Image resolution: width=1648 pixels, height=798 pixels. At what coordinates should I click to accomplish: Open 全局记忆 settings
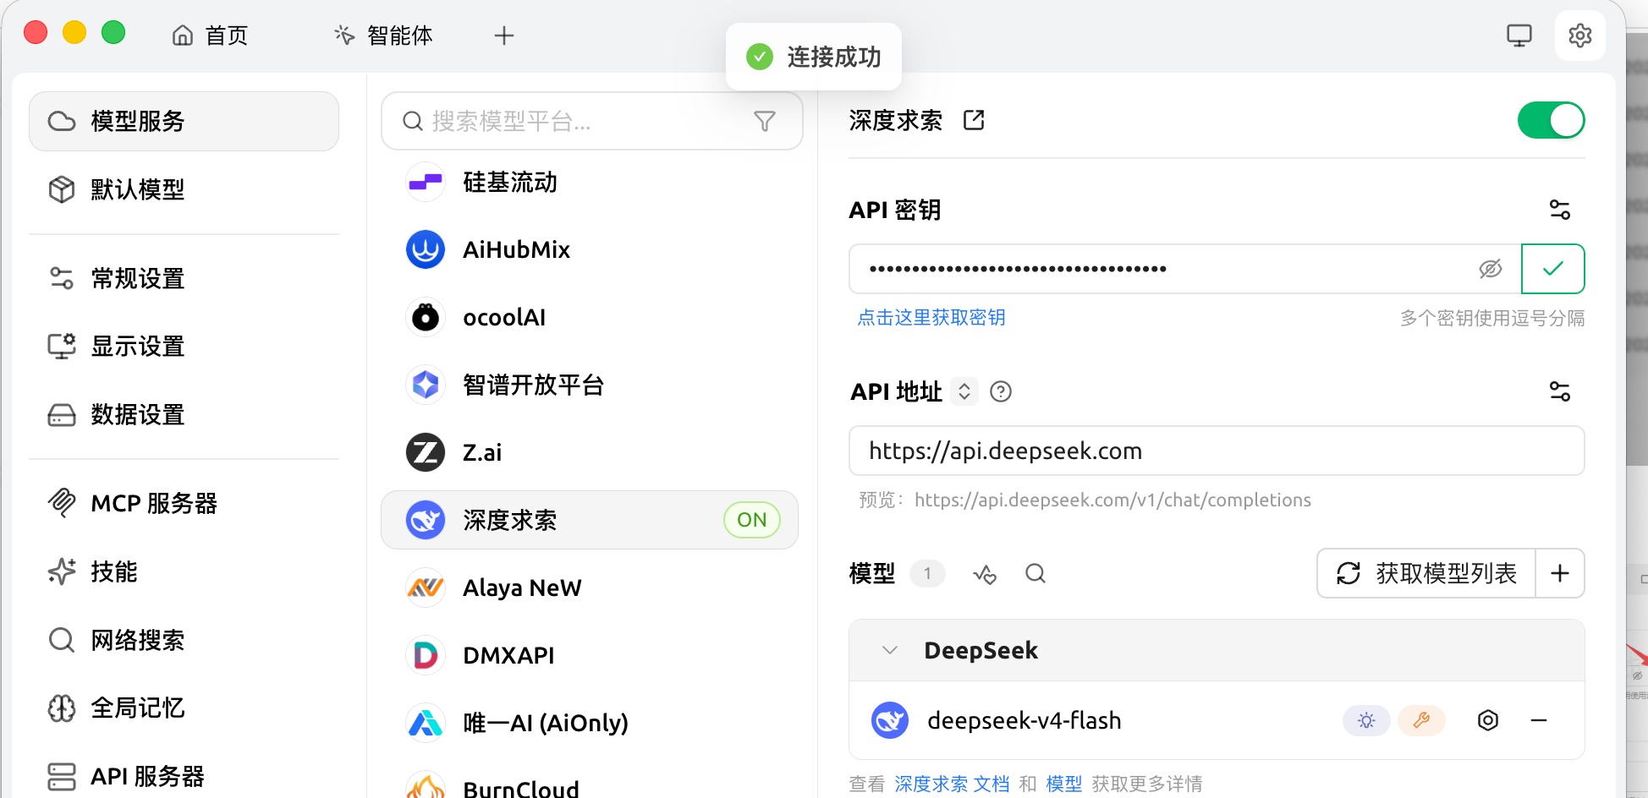pyautogui.click(x=184, y=708)
